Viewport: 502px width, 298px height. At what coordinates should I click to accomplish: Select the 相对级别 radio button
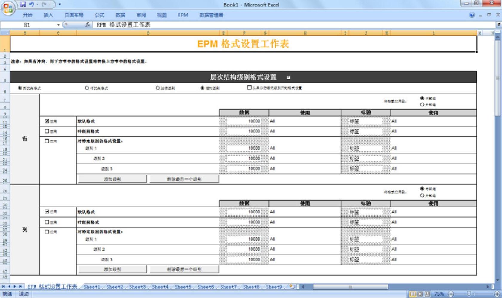click(202, 88)
